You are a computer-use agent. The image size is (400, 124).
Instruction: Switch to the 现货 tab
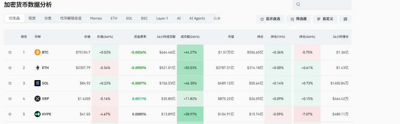coord(32,18)
